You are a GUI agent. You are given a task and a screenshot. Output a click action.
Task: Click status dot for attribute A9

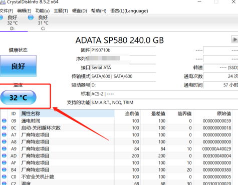[4, 148]
